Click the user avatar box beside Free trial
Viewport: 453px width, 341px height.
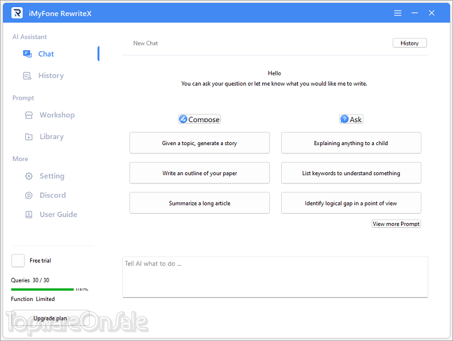[x=18, y=261]
